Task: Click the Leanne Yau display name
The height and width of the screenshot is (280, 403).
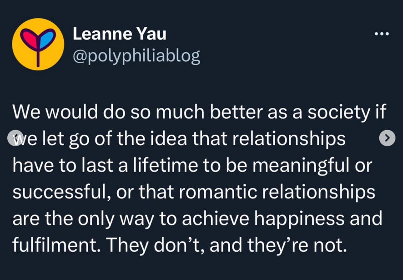Action: point(119,33)
